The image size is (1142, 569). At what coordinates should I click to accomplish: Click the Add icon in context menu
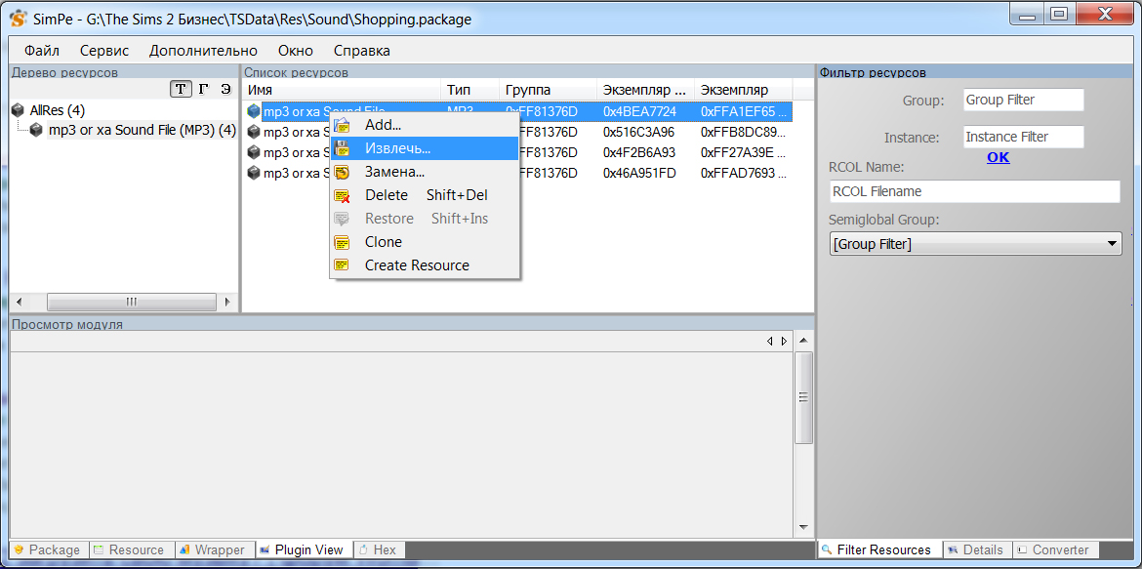click(x=342, y=125)
